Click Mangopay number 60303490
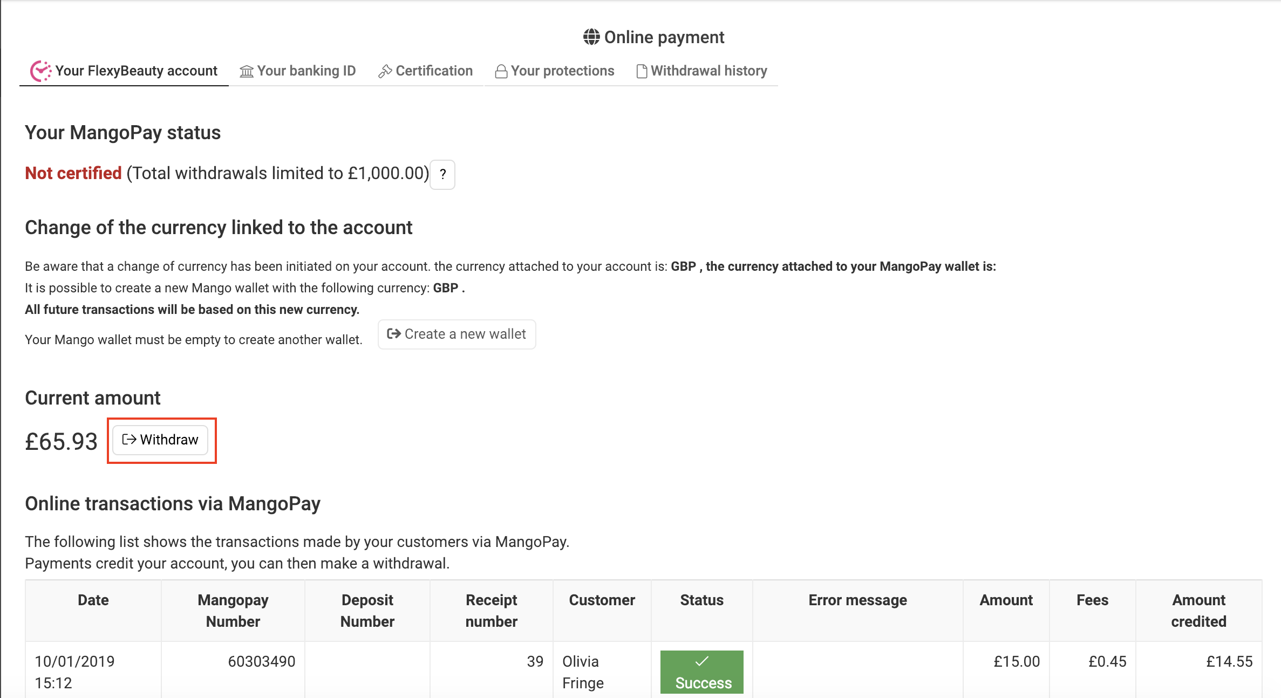 (x=262, y=661)
